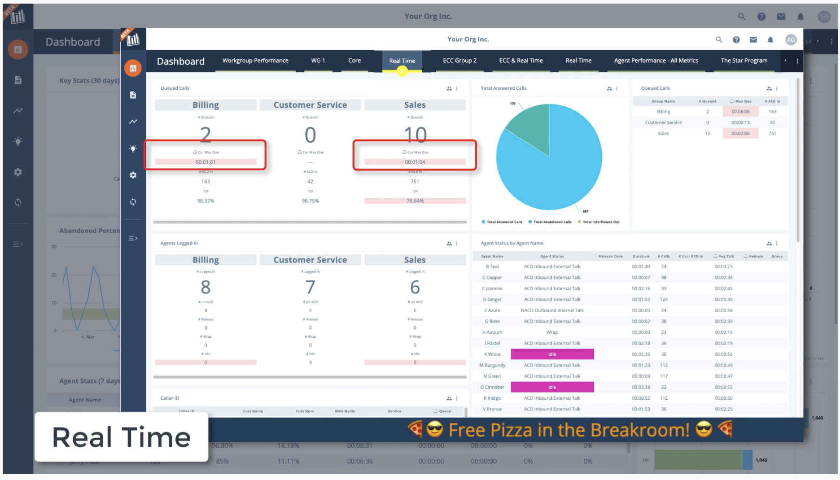Viewport: 840px width, 480px height.
Task: Switch to ECC & Real Time tab
Action: click(x=521, y=61)
